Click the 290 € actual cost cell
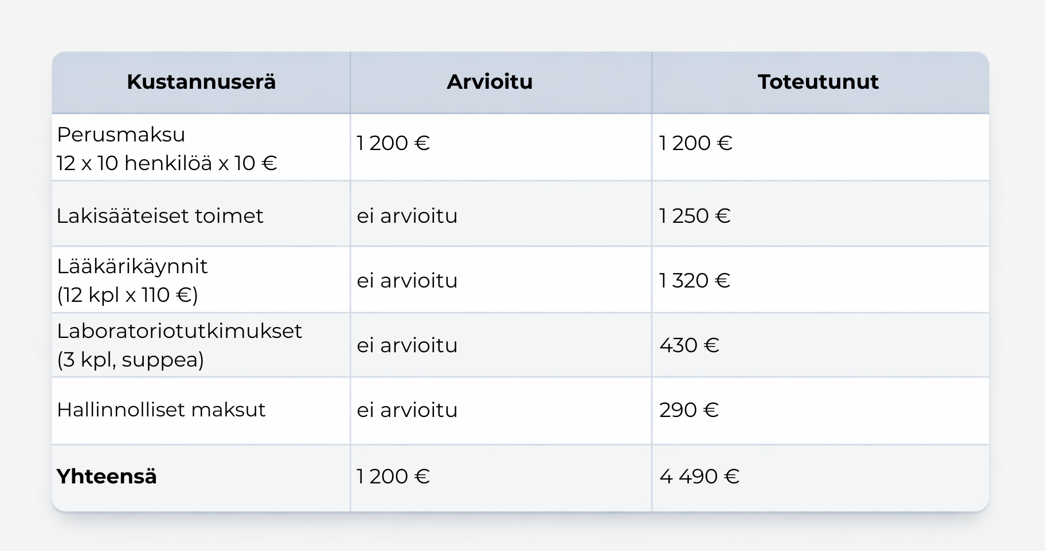The height and width of the screenshot is (551, 1045). point(689,410)
